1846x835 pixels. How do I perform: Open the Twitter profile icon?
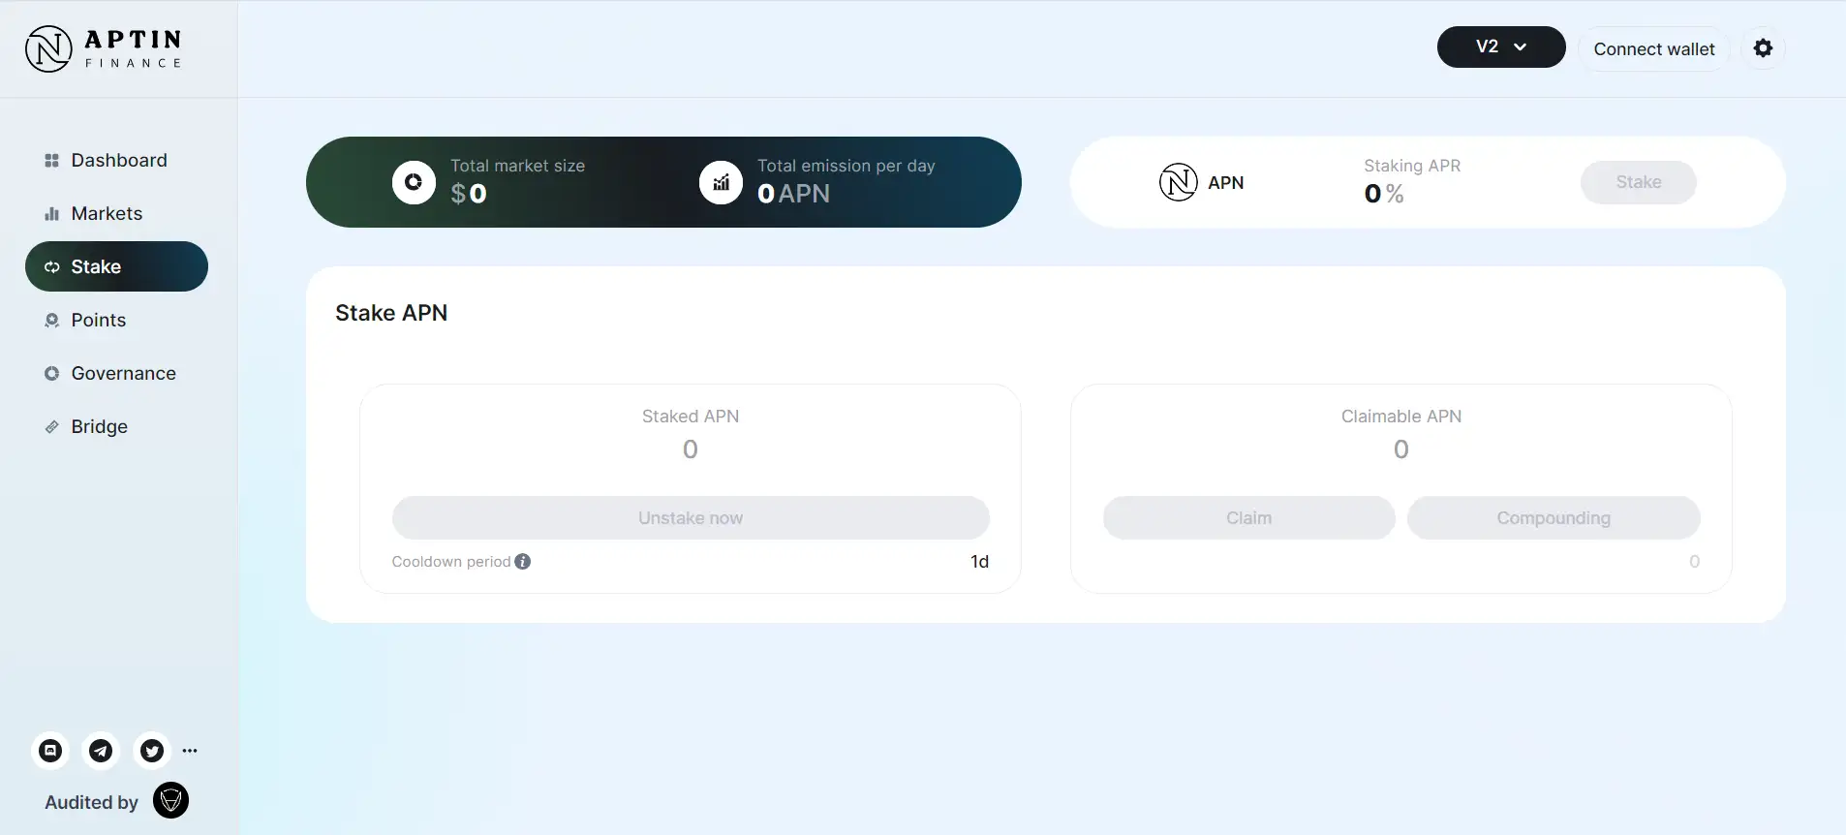152,751
